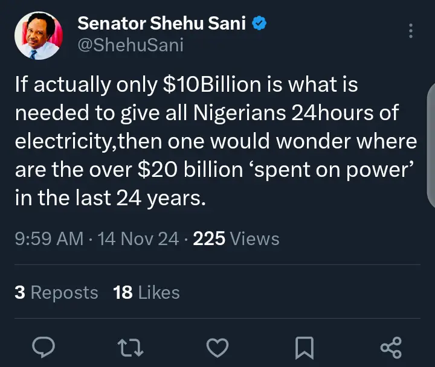
Task: Click the 9:59 AM timestamp
Action: pyautogui.click(x=48, y=239)
